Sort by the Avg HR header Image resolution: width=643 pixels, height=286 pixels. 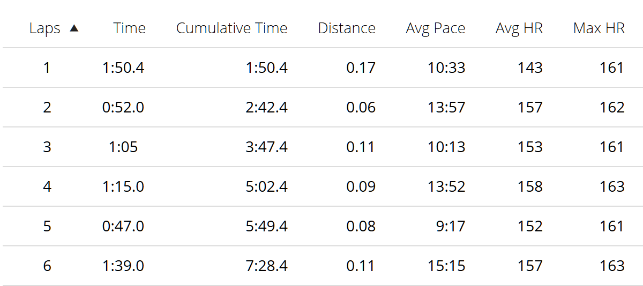[519, 28]
